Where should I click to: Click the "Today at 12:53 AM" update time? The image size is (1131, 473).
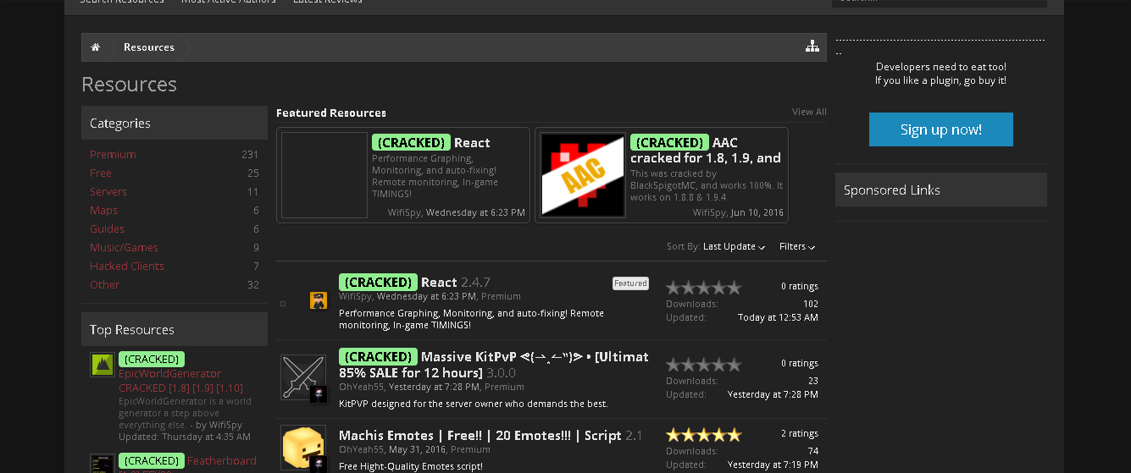(778, 317)
